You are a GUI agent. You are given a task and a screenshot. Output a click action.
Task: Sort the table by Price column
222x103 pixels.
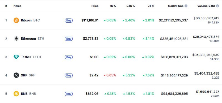[x=95, y=6]
